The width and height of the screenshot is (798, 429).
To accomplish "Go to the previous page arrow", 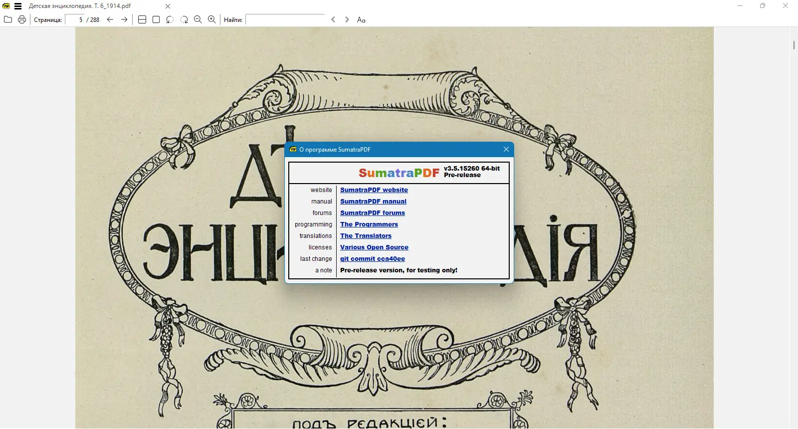I will pos(110,19).
